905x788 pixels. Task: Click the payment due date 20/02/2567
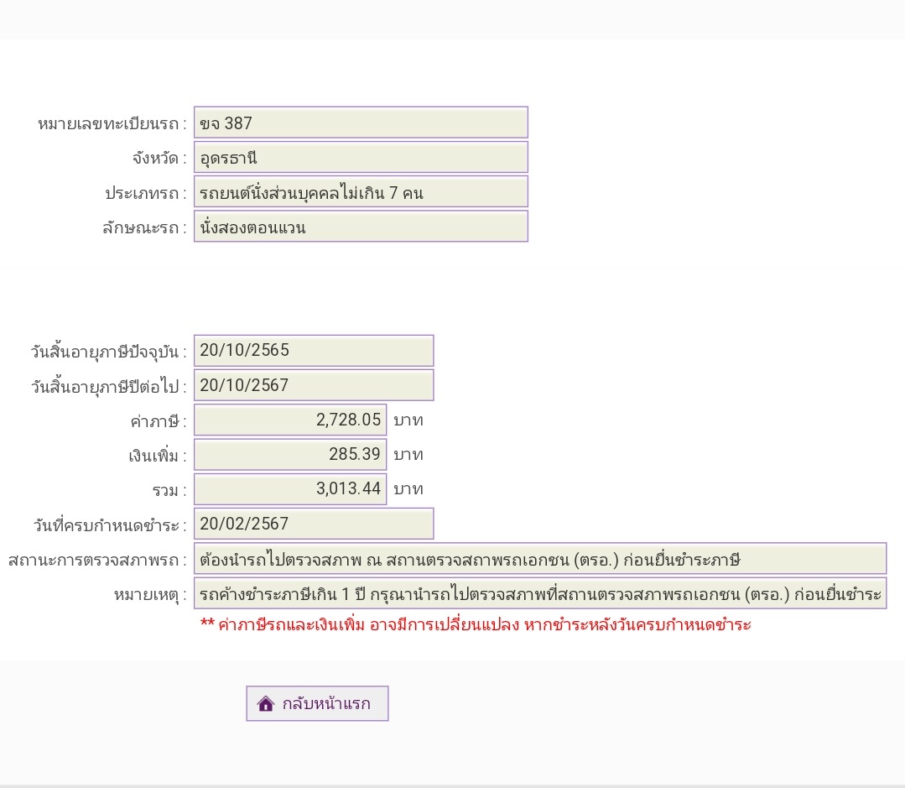click(314, 524)
